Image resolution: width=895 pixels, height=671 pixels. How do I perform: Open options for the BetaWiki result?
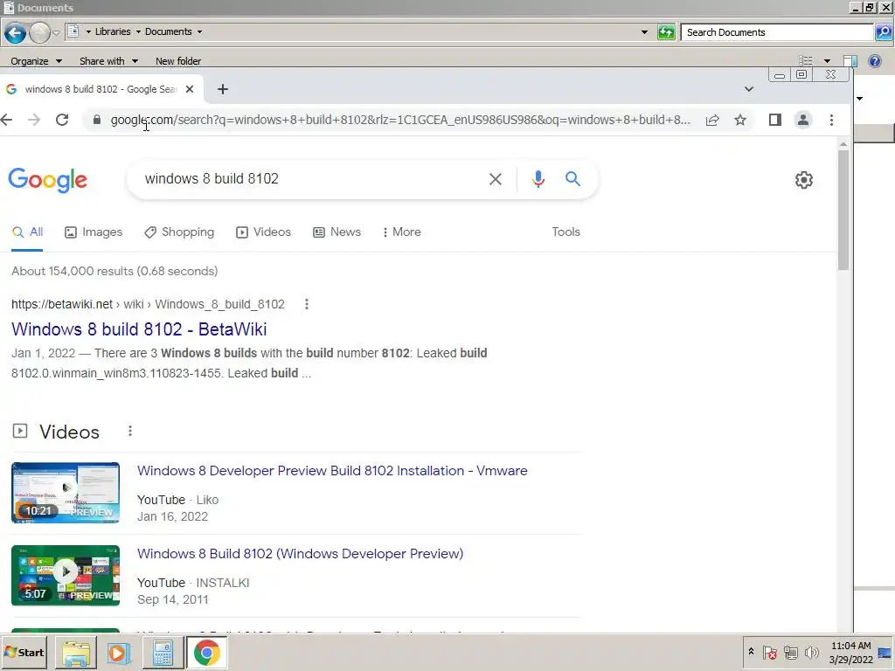[x=307, y=304]
